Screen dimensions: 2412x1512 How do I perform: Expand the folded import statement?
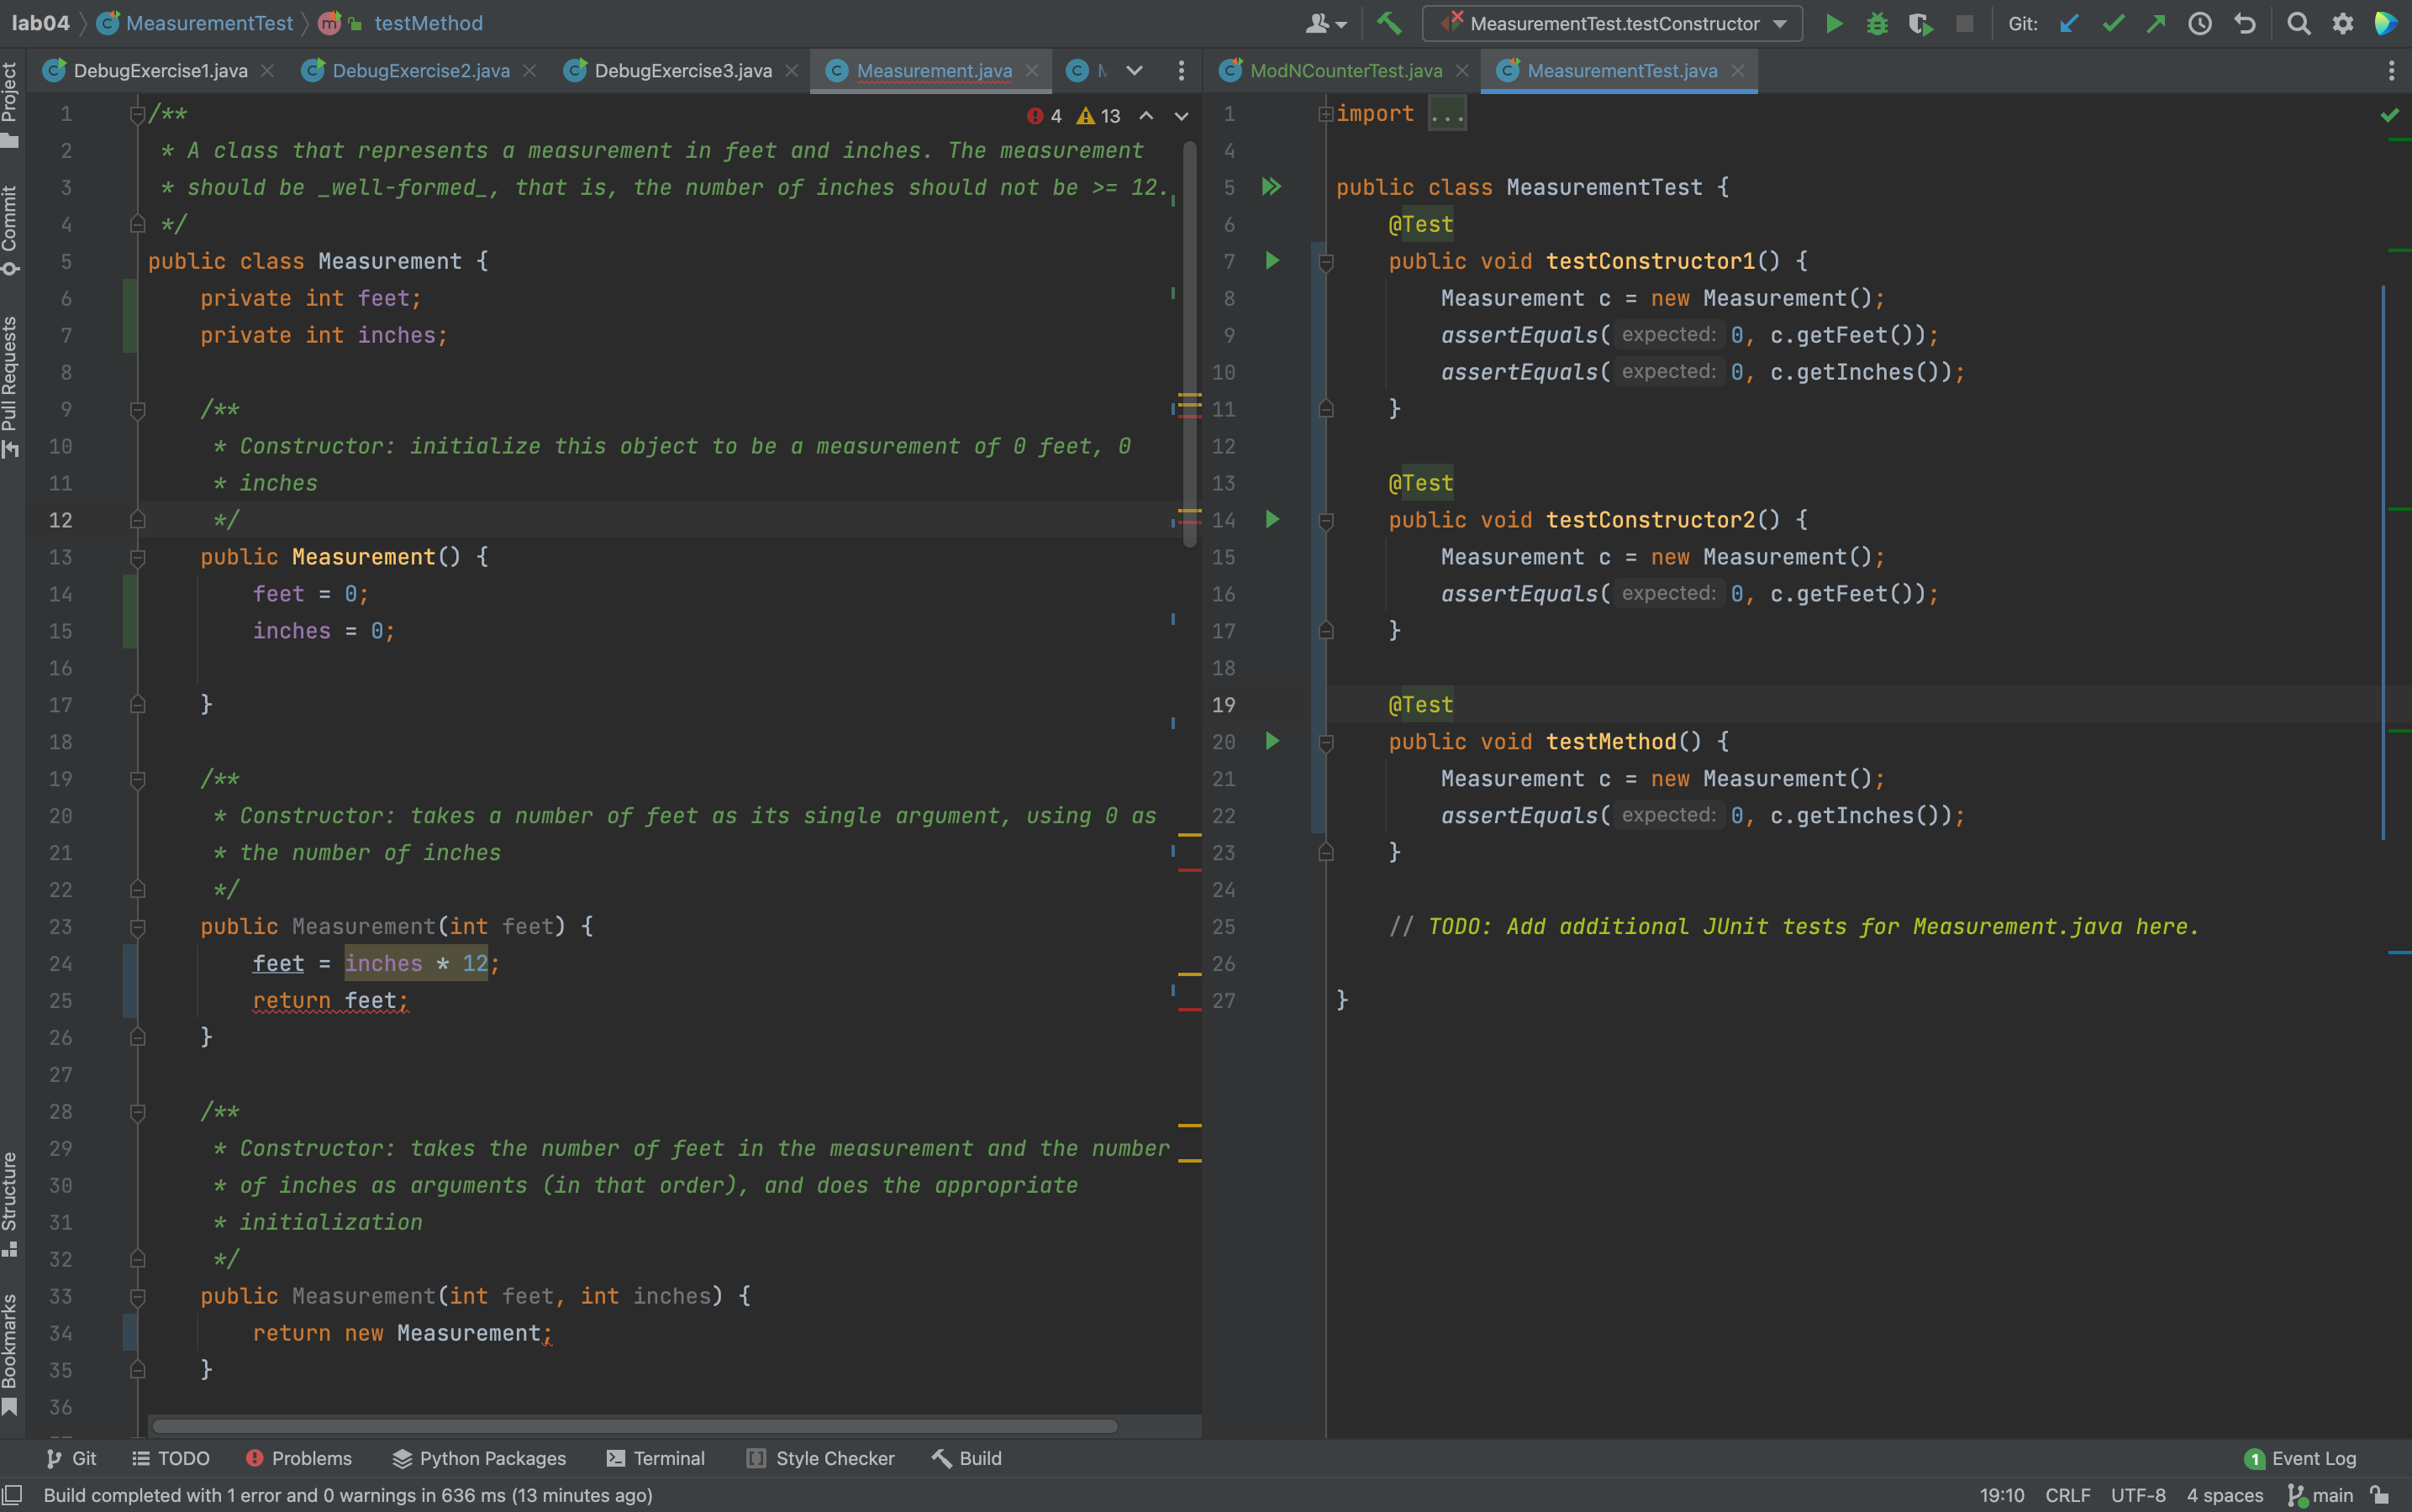tap(1446, 114)
